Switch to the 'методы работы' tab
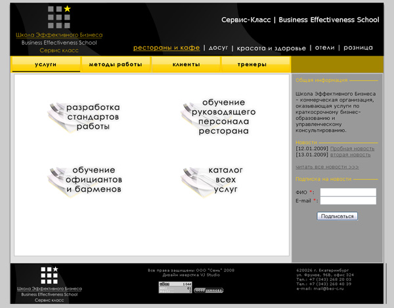Image resolution: width=394 pixels, height=308 pixels. (116, 64)
